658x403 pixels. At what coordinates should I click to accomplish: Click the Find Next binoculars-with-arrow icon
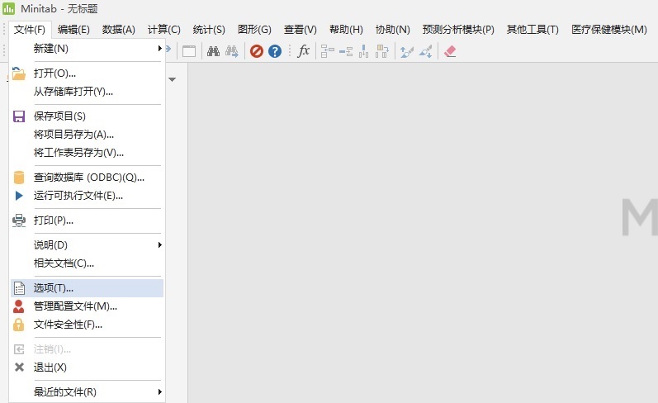232,51
